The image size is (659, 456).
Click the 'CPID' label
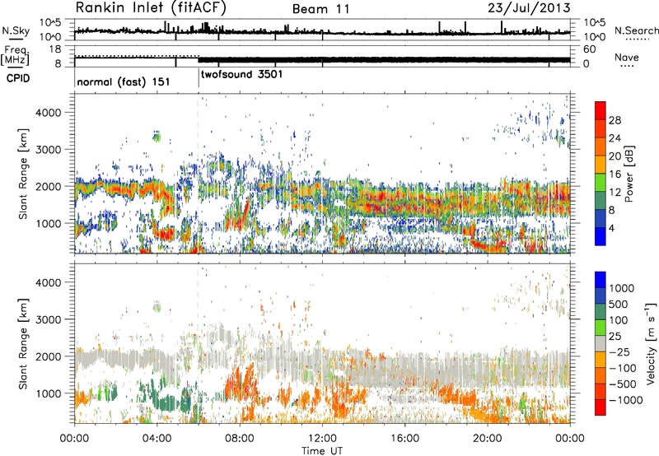tap(18, 78)
